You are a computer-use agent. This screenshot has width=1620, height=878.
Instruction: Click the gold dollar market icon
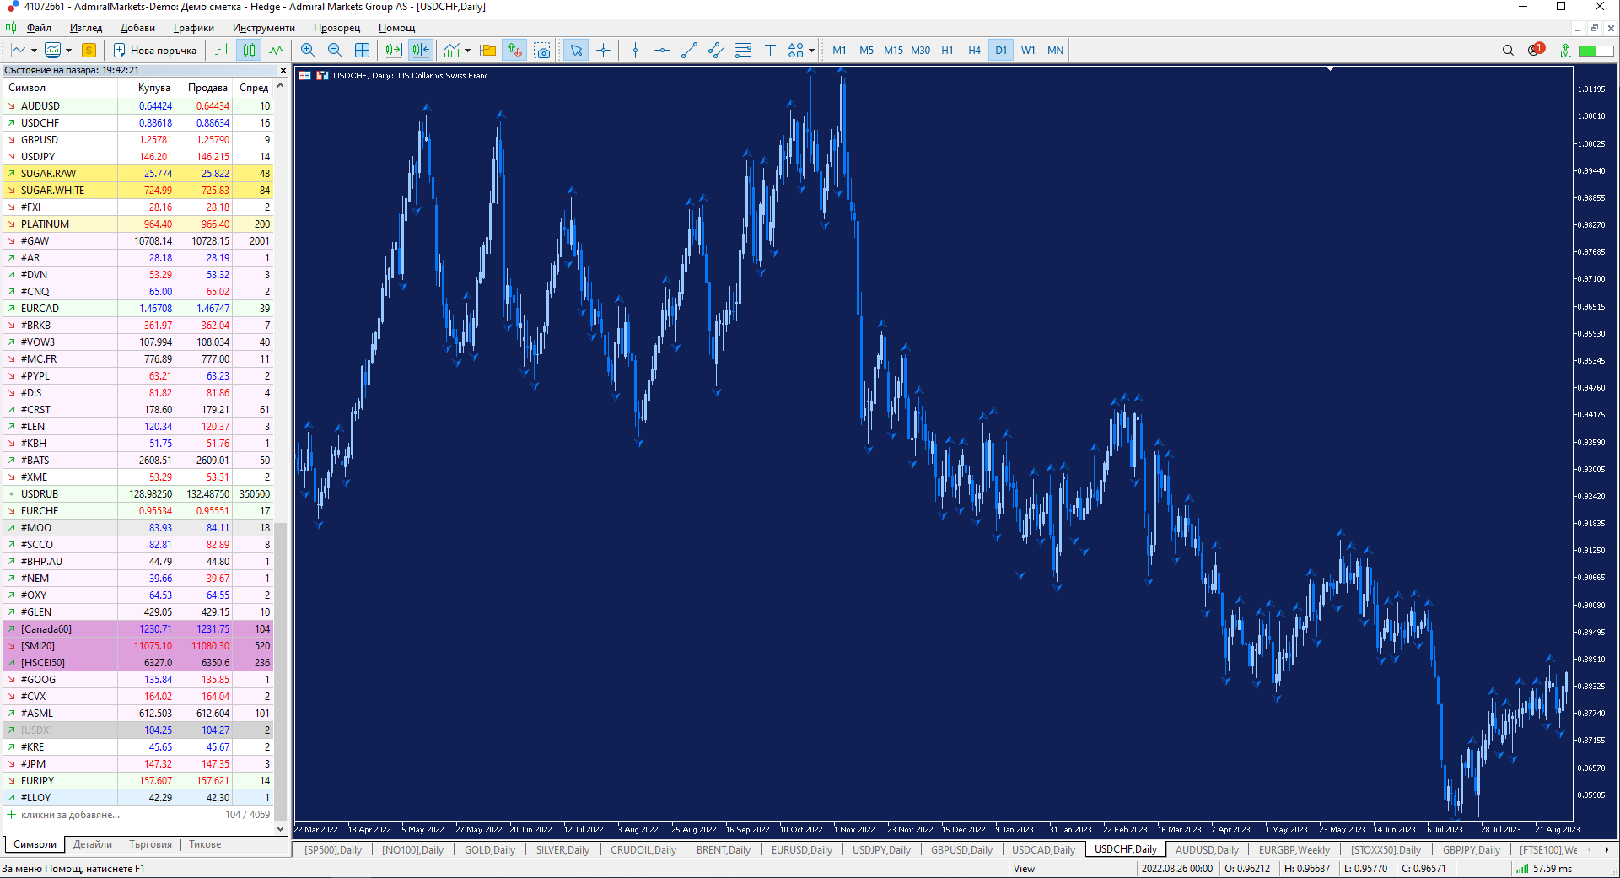point(89,51)
